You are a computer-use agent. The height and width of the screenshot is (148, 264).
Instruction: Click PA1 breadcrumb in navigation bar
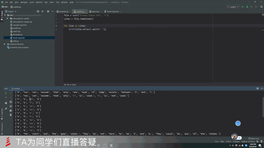[5, 7]
